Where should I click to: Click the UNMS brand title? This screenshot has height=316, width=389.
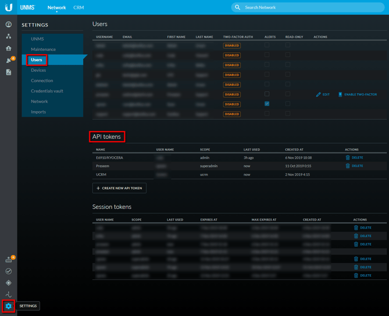click(x=27, y=7)
